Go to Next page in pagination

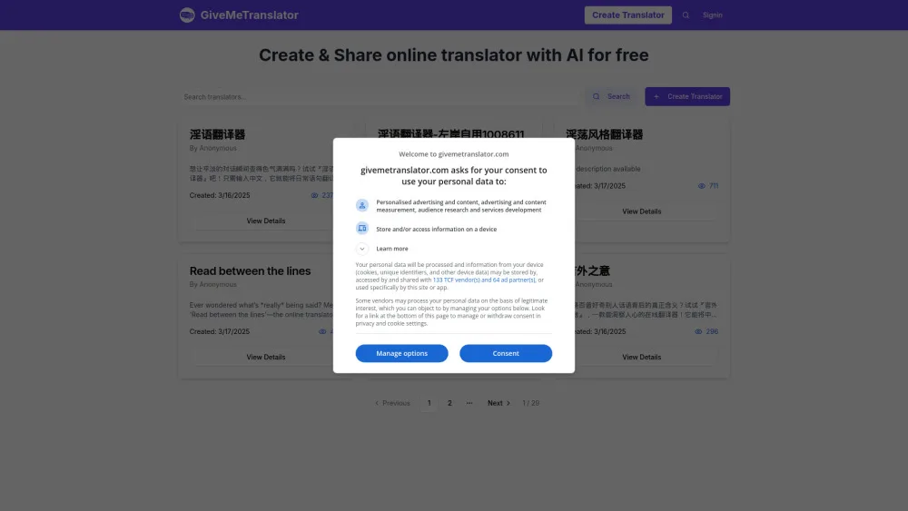tap(498, 403)
